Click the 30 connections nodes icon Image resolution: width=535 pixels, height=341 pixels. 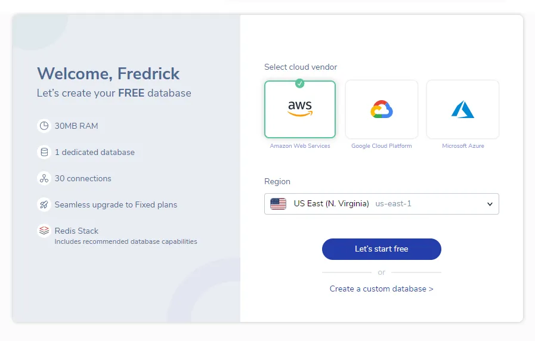[x=44, y=178]
